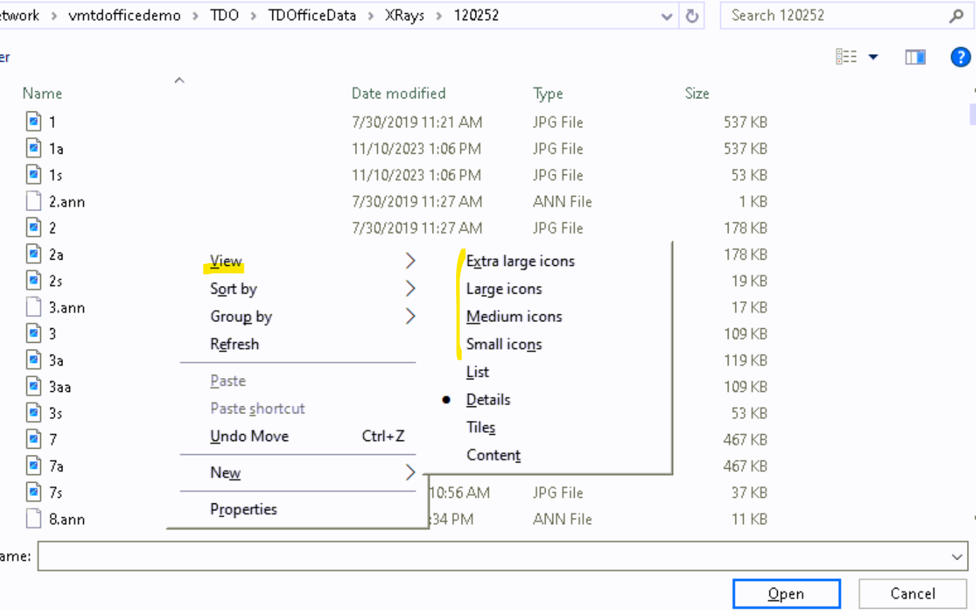Select the 3aa image file icon
976x610 pixels.
tap(33, 386)
